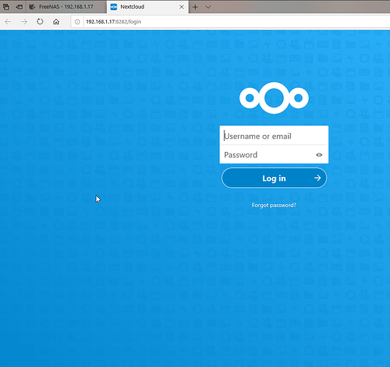The width and height of the screenshot is (390, 367).
Task: Focus the Username or email field
Action: click(x=274, y=136)
